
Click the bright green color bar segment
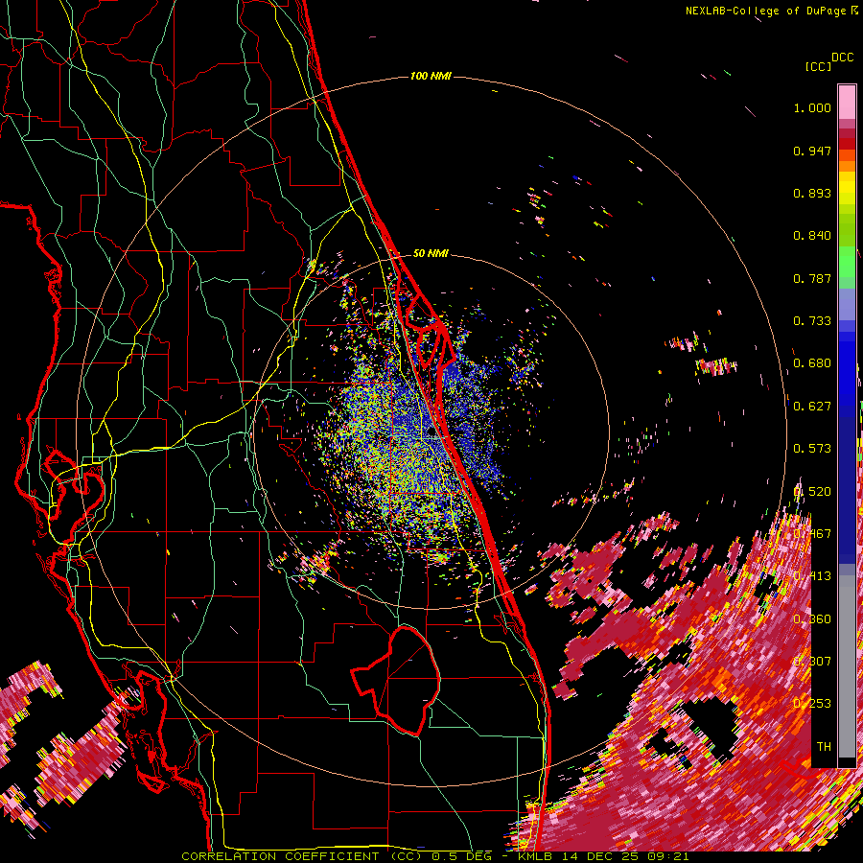coord(847,262)
